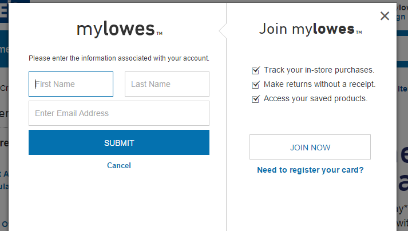Submit the account information form
Viewport: 408px width, 231px height.
(119, 142)
